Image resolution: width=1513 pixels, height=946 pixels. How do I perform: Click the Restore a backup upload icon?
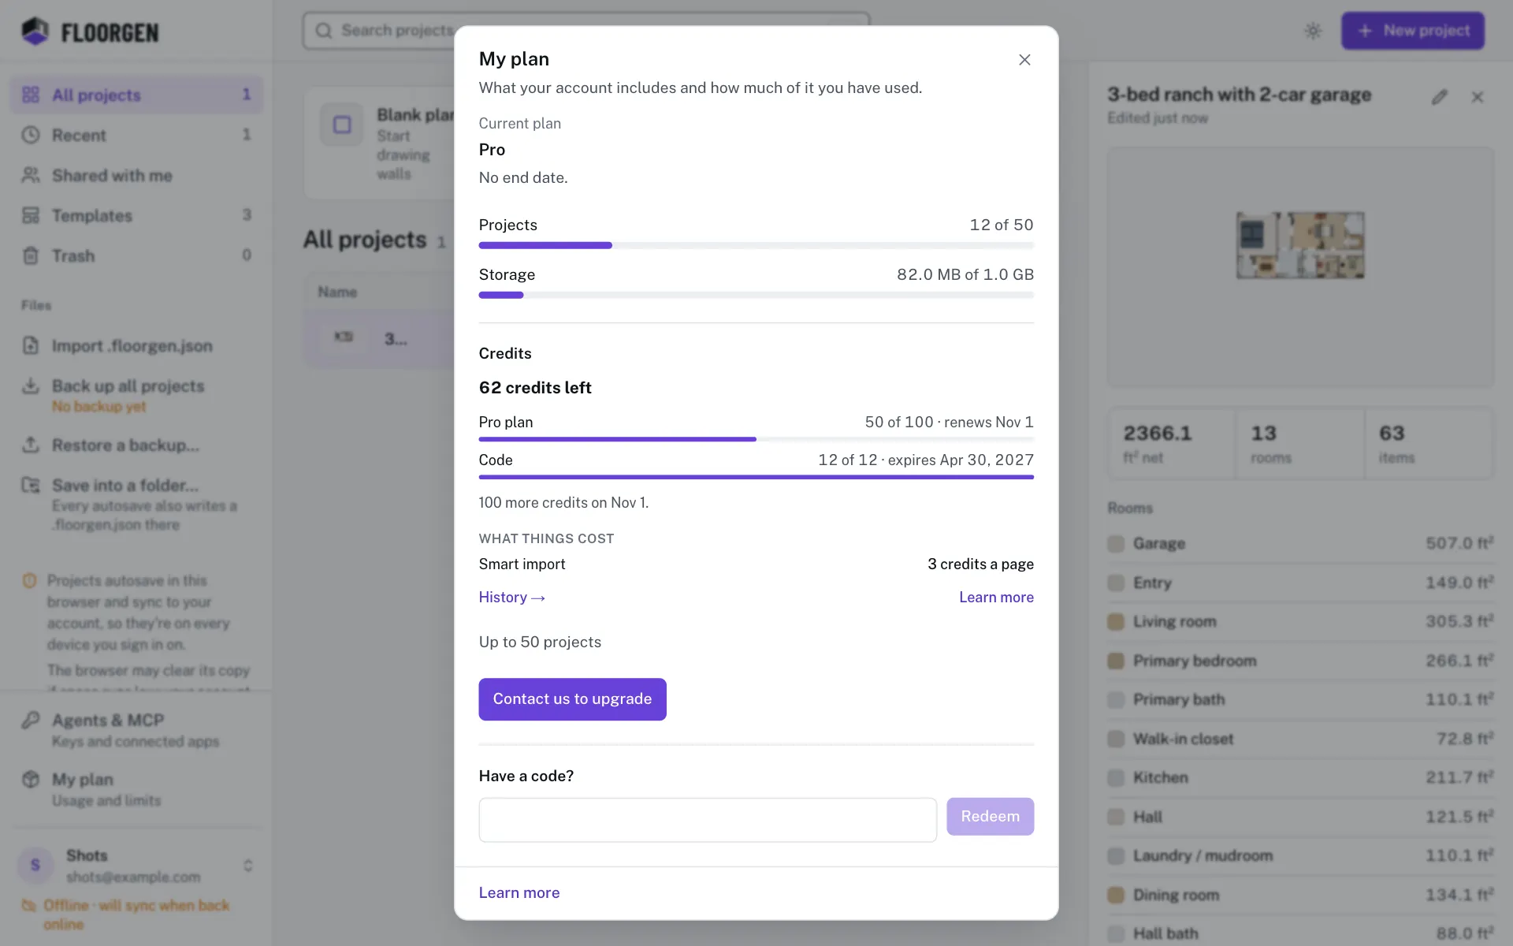[31, 445]
